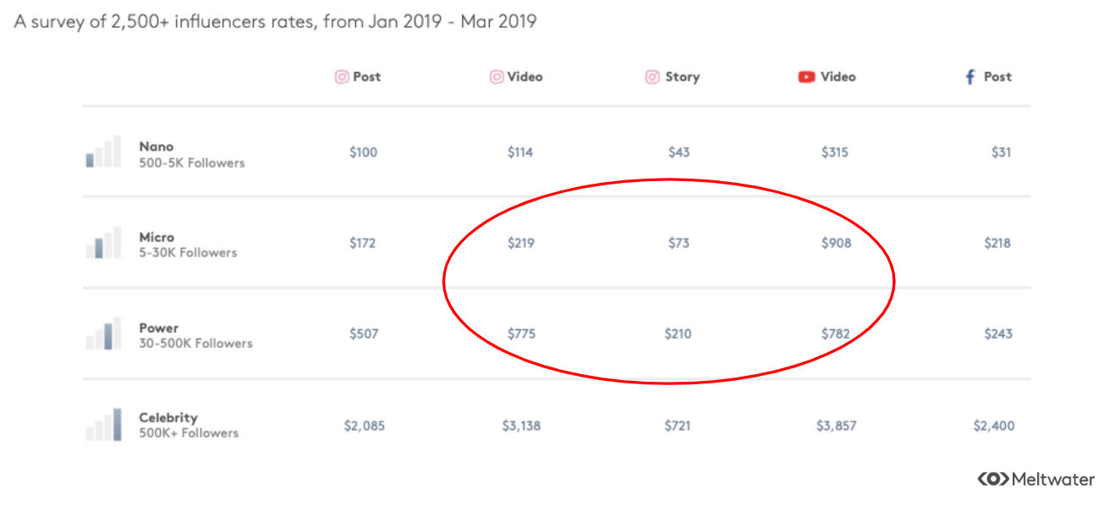Click the Meltwater logo
This screenshot has width=1104, height=507.
pyautogui.click(x=1036, y=479)
